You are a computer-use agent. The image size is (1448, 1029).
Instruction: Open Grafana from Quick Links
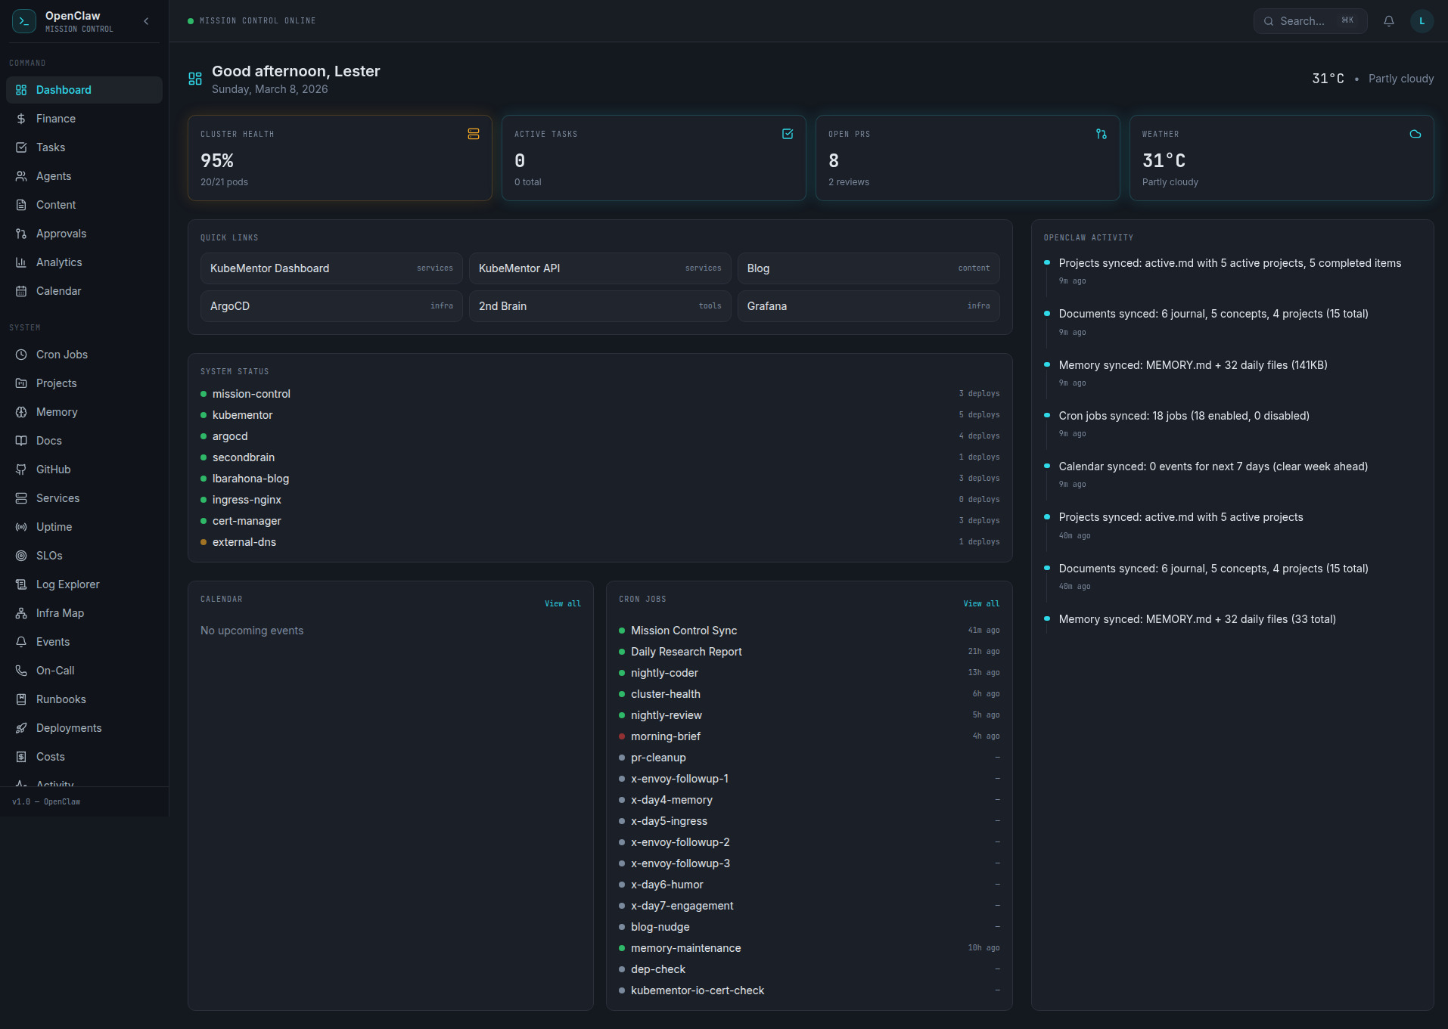(868, 306)
